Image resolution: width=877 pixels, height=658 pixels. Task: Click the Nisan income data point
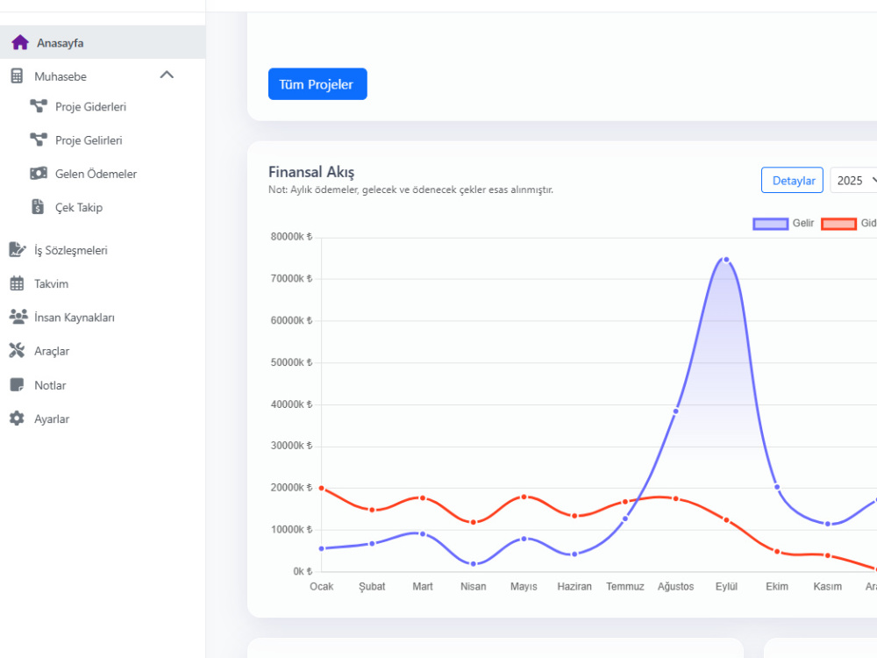pos(474,563)
